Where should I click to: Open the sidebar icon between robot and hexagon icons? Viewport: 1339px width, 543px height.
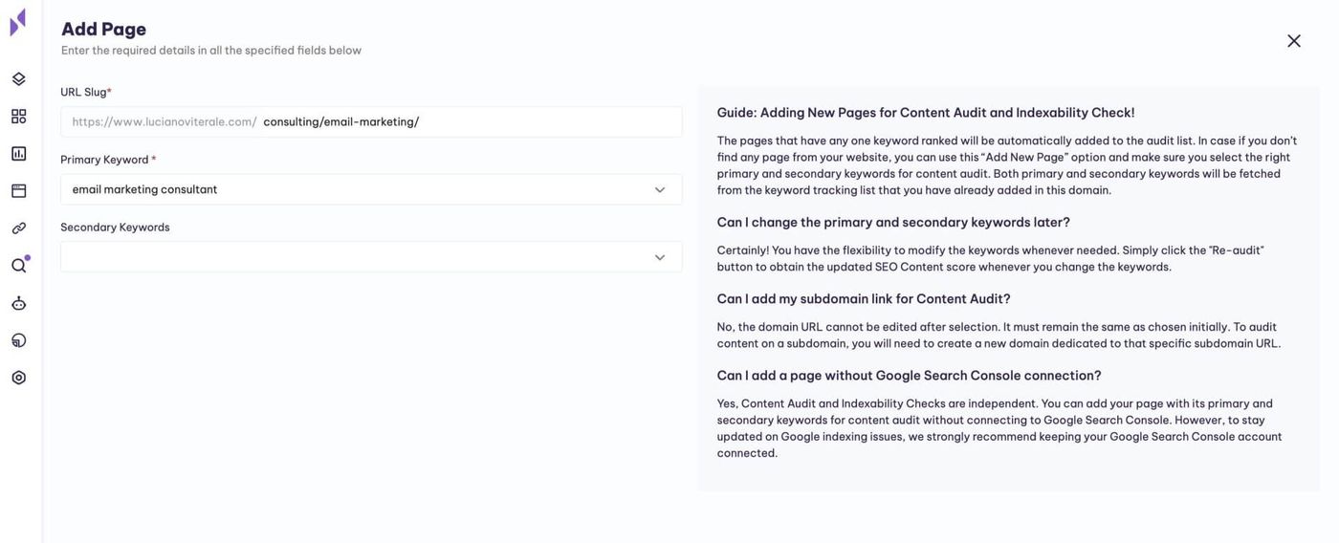18,340
